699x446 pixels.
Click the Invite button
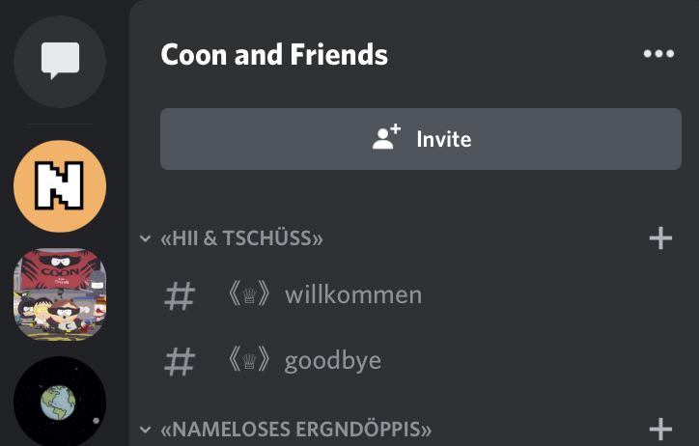pyautogui.click(x=420, y=139)
